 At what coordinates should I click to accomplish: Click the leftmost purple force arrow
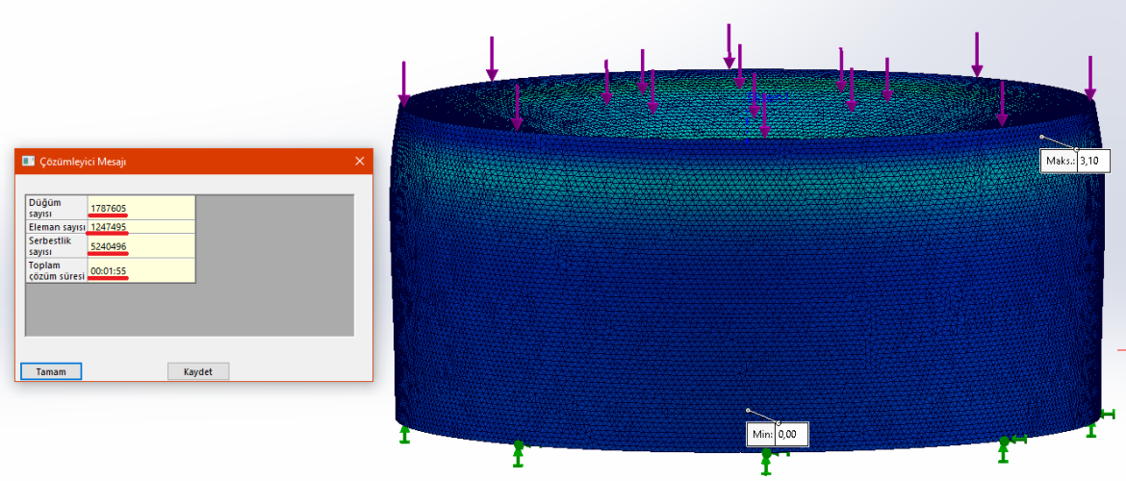click(404, 84)
